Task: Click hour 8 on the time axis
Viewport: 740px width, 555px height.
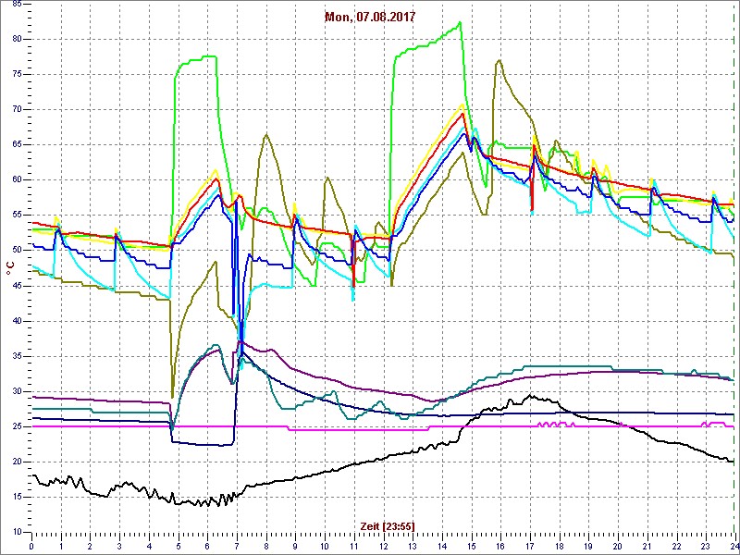Action: coord(265,546)
